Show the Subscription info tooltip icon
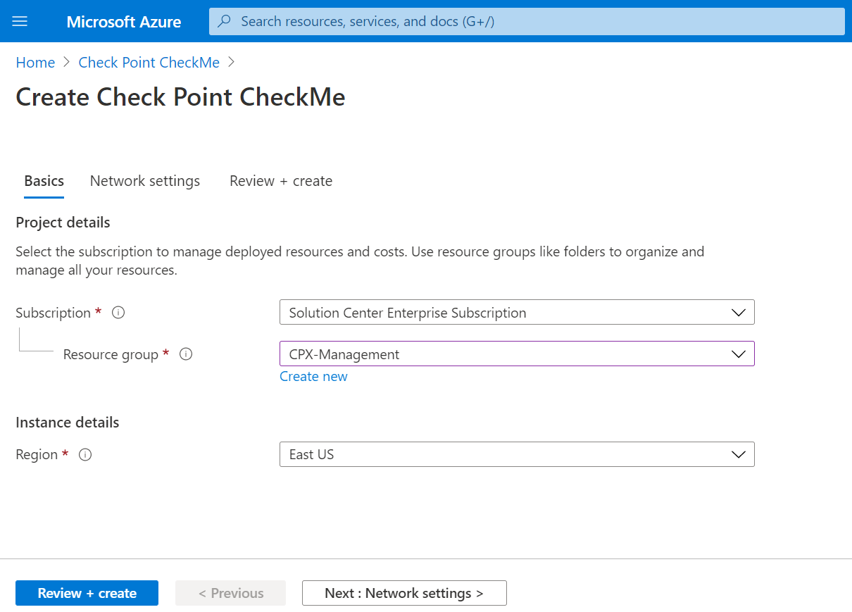The width and height of the screenshot is (852, 612). pyautogui.click(x=118, y=313)
